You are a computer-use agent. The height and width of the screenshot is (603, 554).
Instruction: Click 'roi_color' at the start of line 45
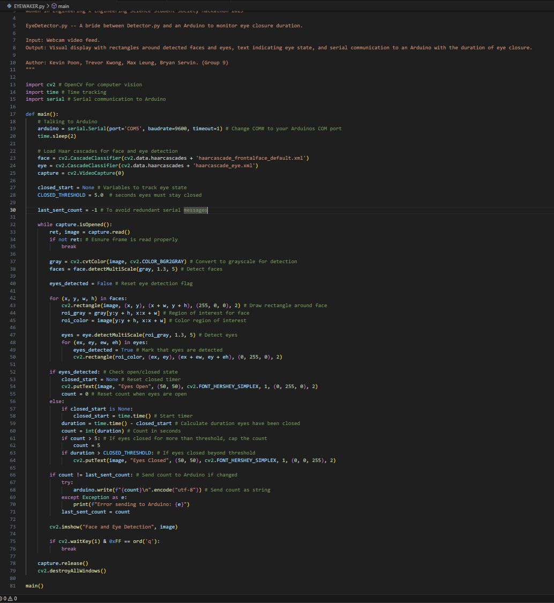pyautogui.click(x=74, y=321)
